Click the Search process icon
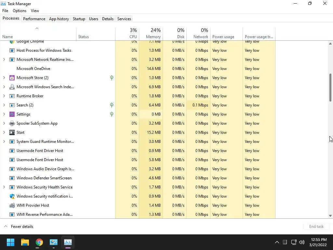 coord(12,105)
